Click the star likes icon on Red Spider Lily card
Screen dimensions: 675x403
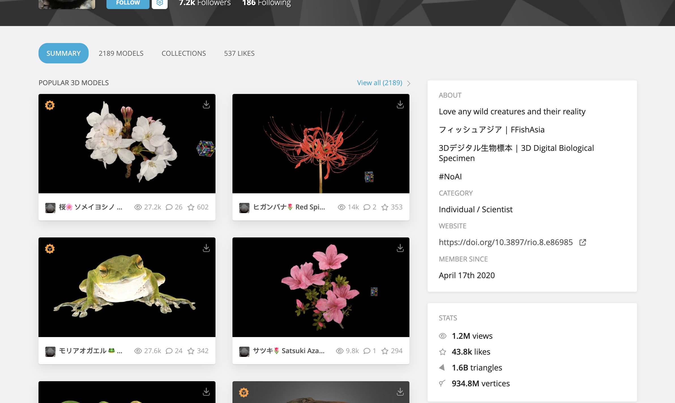pyautogui.click(x=385, y=207)
